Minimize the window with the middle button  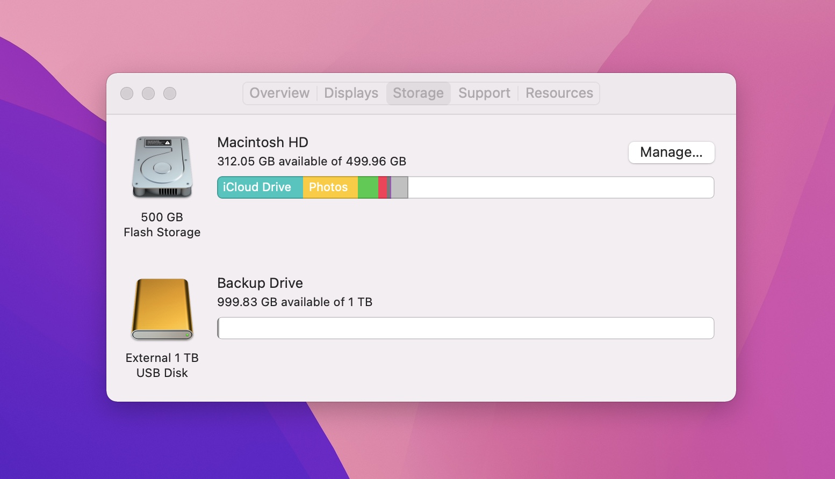(x=148, y=93)
